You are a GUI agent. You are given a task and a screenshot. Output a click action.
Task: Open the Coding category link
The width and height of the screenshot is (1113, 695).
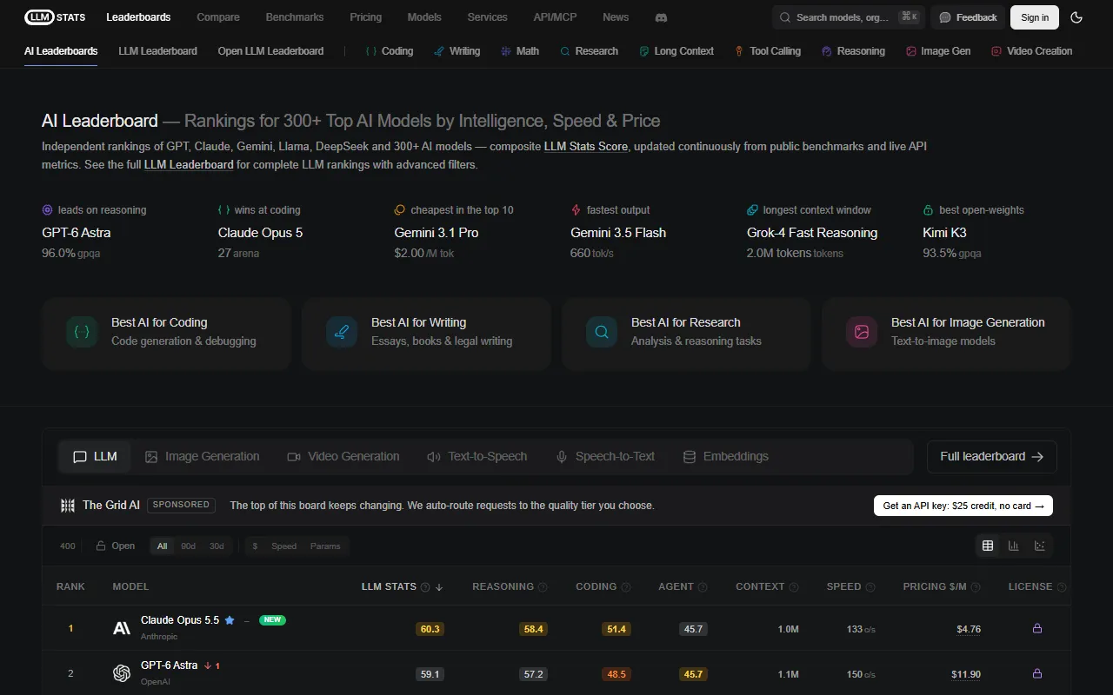pos(389,51)
